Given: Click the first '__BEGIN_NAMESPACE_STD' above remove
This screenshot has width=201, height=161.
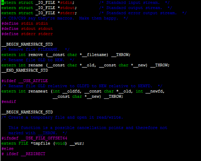Looking at the screenshot, I should (27, 44).
